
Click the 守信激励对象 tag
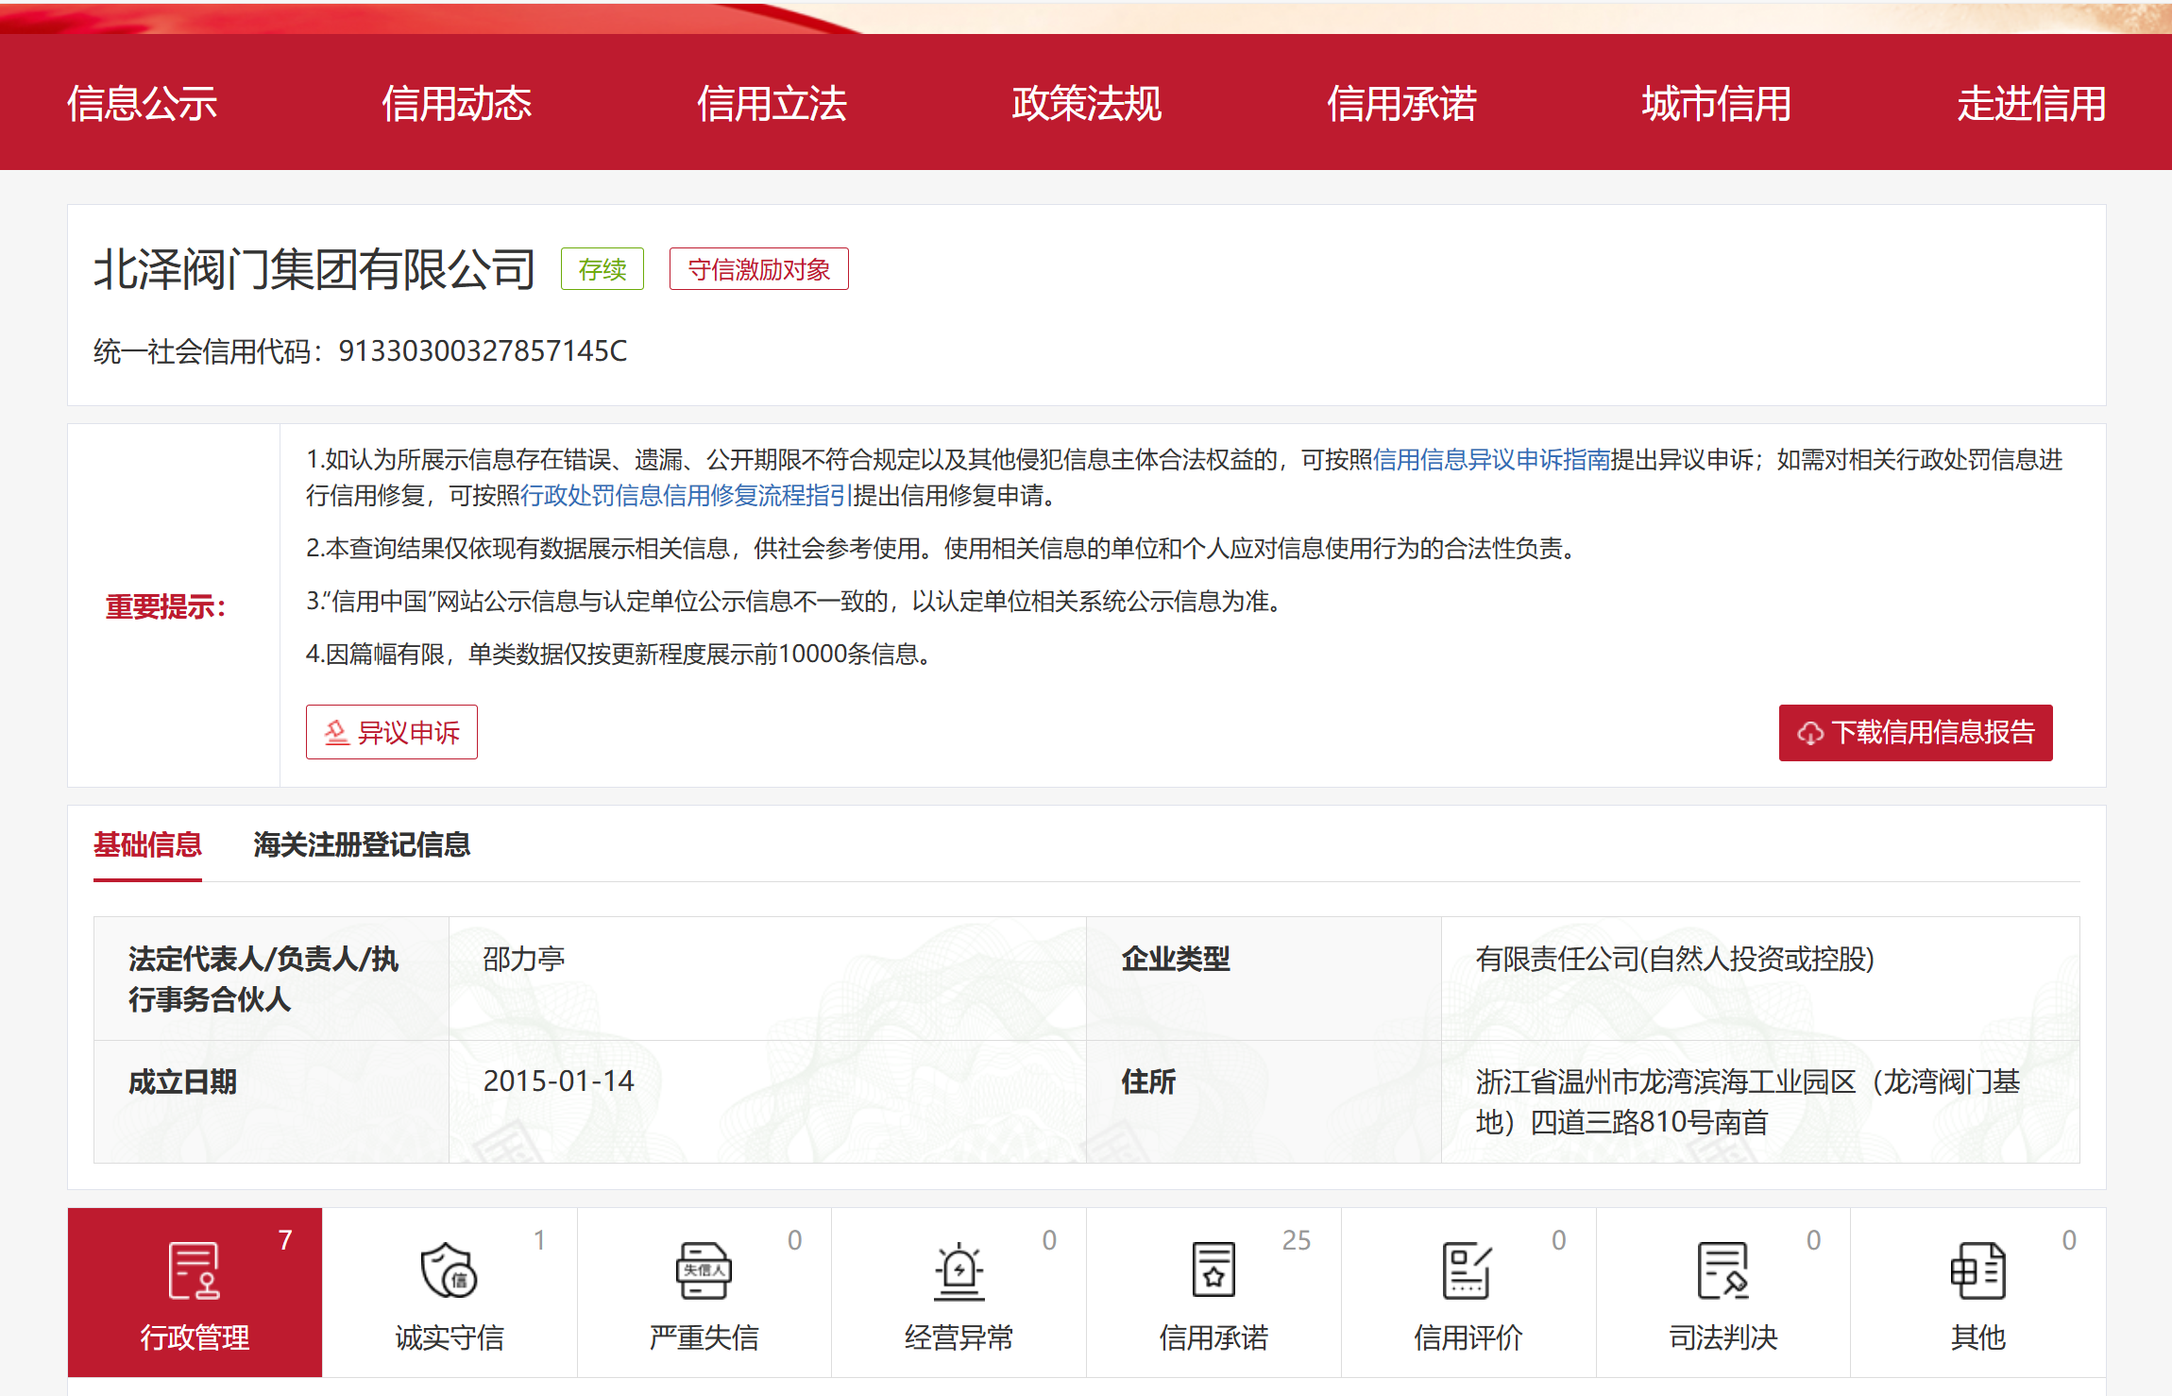(x=758, y=270)
